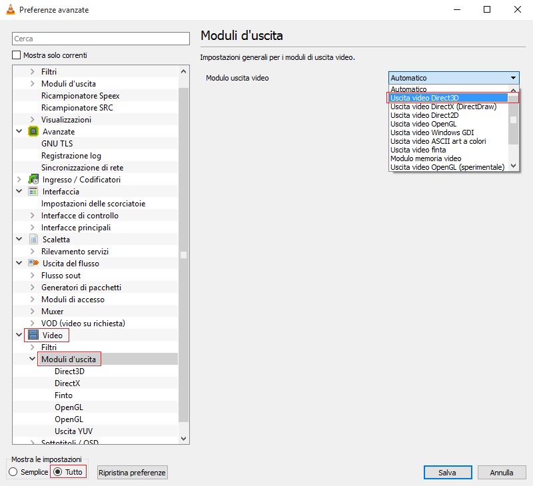533x486 pixels.
Task: Enable the Mostra solo correnti checkbox
Action: tap(17, 55)
